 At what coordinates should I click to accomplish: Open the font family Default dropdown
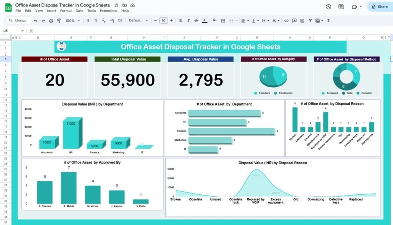coord(138,21)
